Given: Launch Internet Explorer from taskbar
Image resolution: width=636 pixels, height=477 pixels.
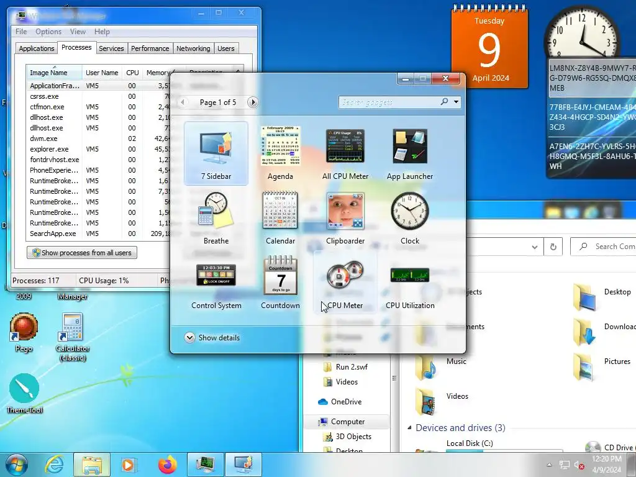Looking at the screenshot, I should (54, 465).
